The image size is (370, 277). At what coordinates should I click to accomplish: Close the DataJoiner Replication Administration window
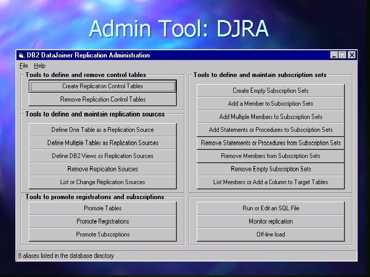click(352, 55)
